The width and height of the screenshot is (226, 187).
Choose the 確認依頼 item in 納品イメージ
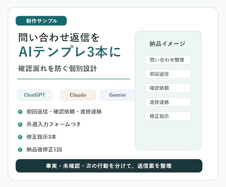click(x=168, y=88)
